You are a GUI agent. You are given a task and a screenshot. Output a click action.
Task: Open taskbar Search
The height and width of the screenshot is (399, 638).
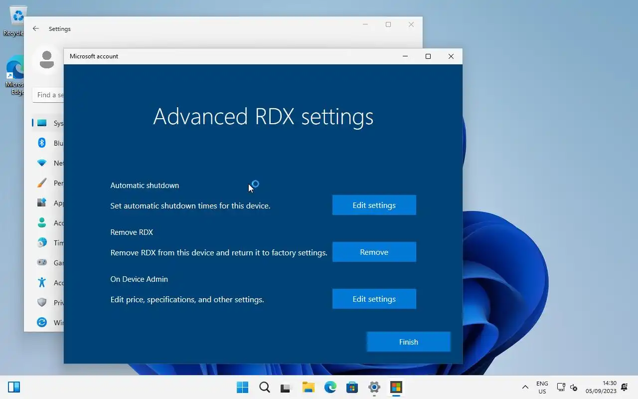point(265,388)
